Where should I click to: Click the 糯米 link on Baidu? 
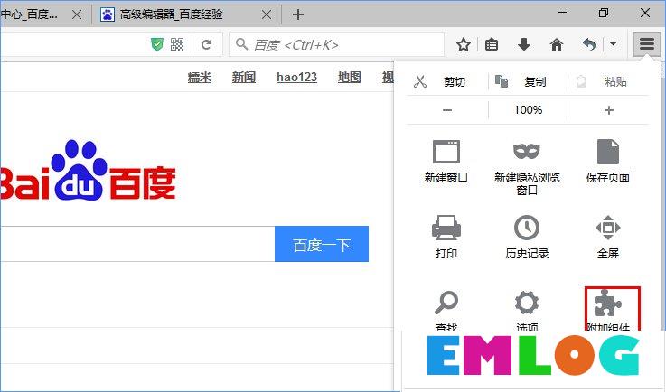tap(200, 78)
